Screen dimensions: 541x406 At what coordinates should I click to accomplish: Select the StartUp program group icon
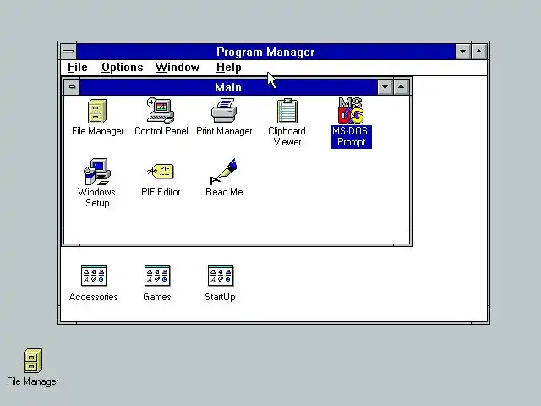coord(221,276)
